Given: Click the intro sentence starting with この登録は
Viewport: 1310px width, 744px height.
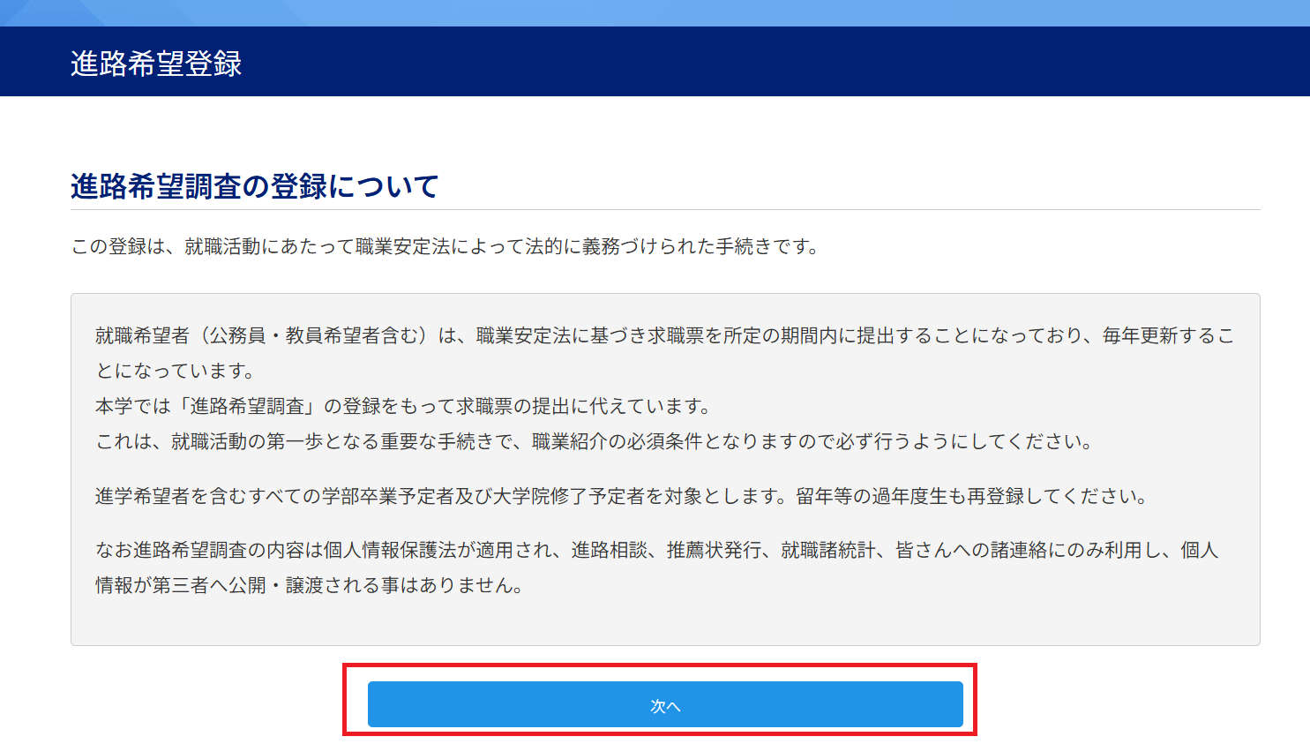Looking at the screenshot, I should coord(445,246).
